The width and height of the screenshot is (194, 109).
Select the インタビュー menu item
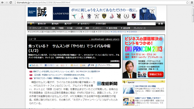pyautogui.click(x=98, y=28)
